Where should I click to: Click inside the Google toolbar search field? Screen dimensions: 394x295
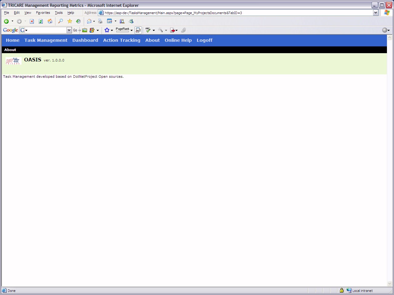46,30
